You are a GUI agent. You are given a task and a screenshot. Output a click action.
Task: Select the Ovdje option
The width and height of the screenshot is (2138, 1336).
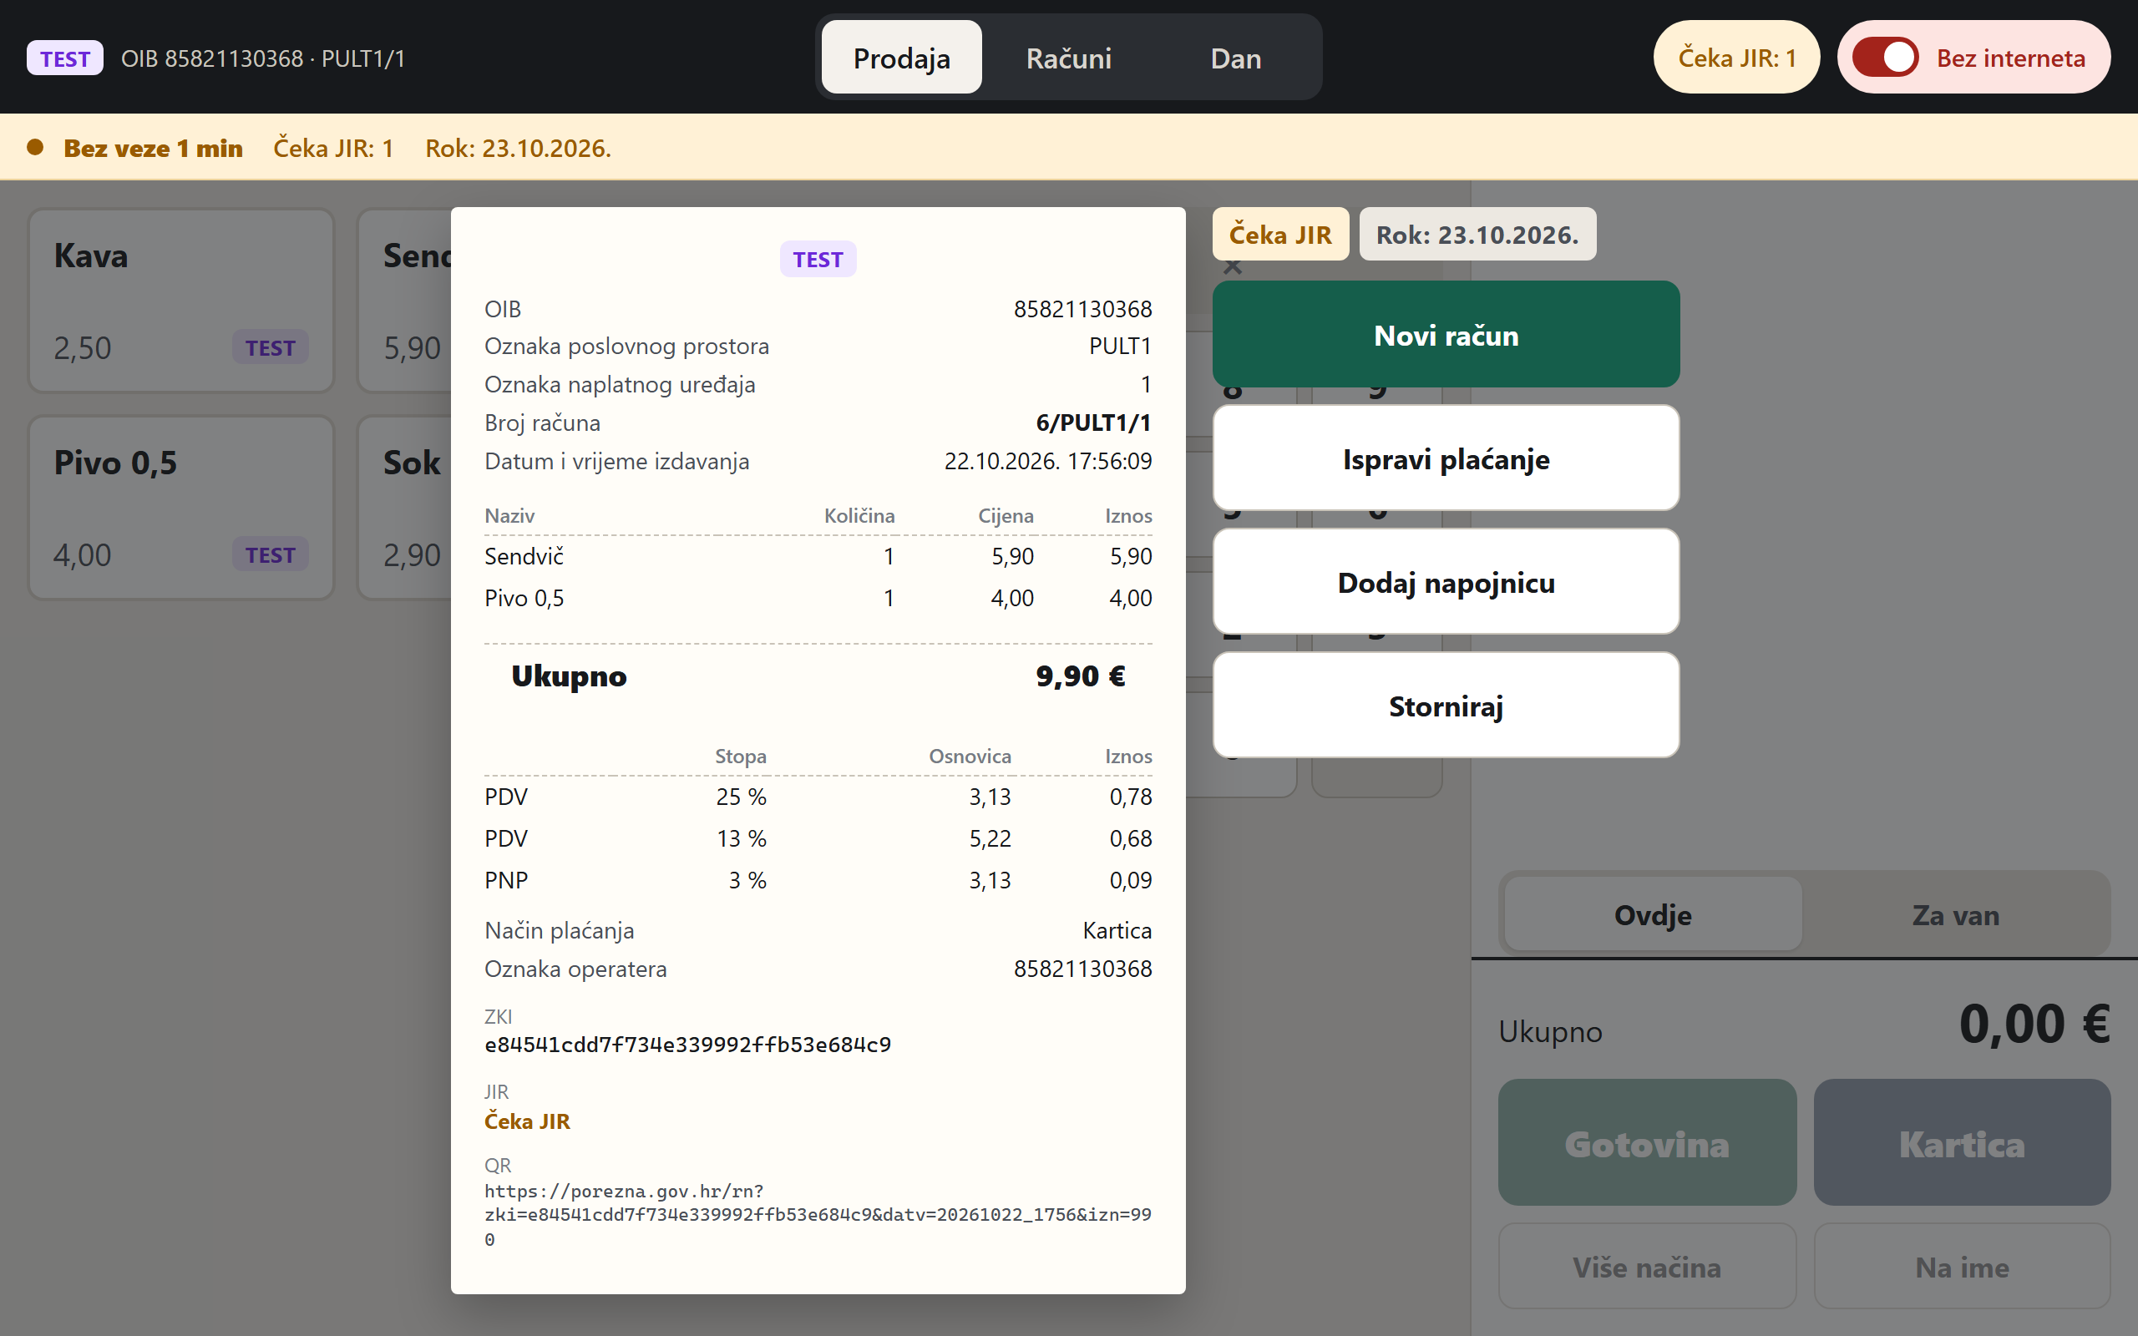coord(1652,914)
